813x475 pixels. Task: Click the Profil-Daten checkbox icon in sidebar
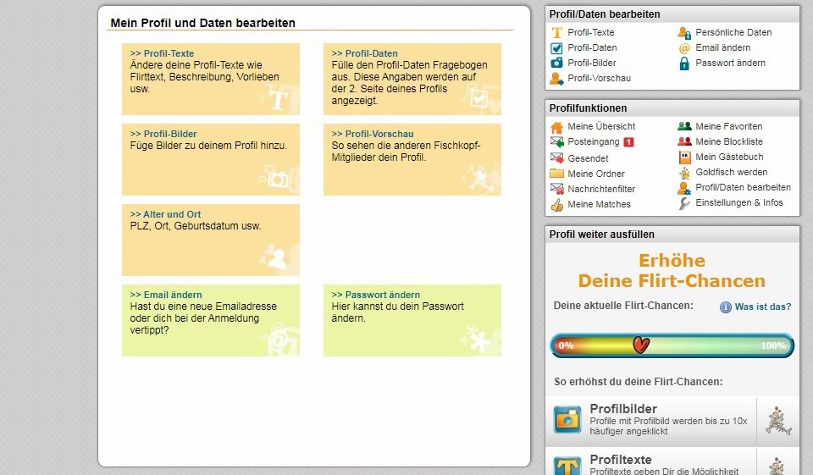(x=556, y=48)
